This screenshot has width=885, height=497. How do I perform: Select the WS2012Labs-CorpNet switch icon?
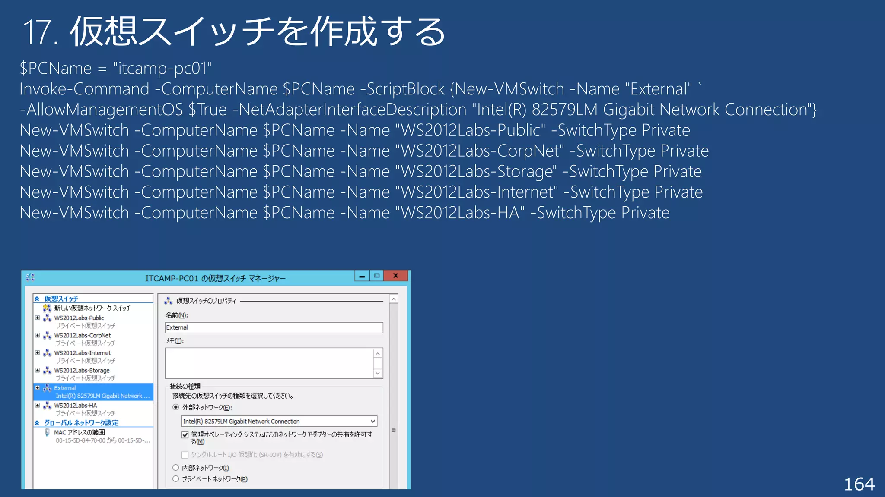coord(47,336)
